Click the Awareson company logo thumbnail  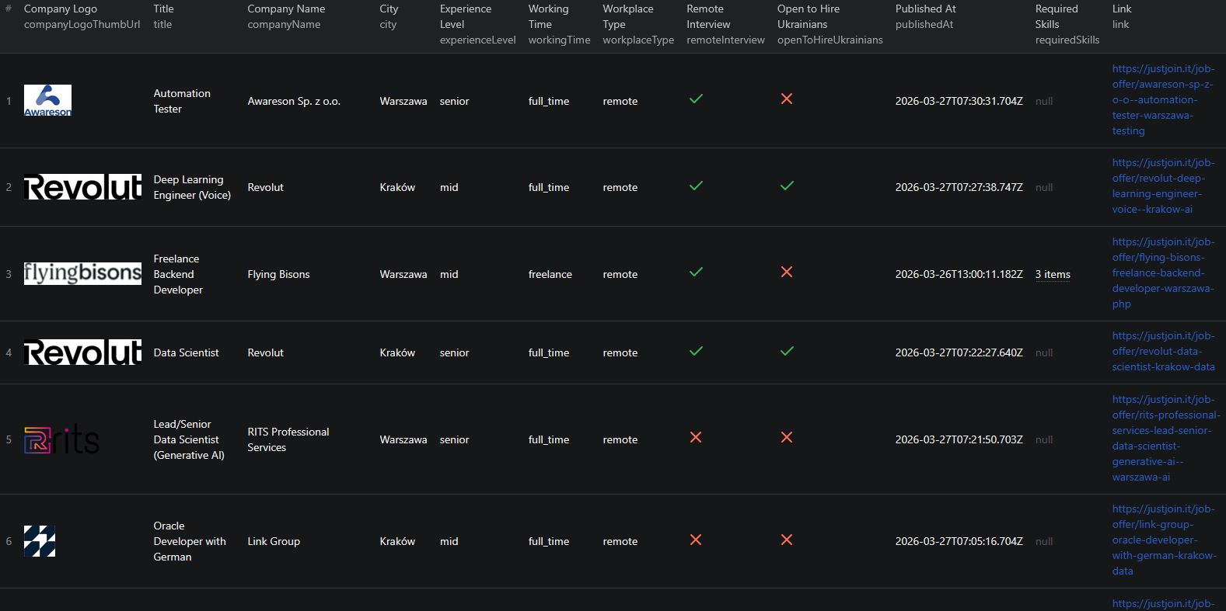47,101
